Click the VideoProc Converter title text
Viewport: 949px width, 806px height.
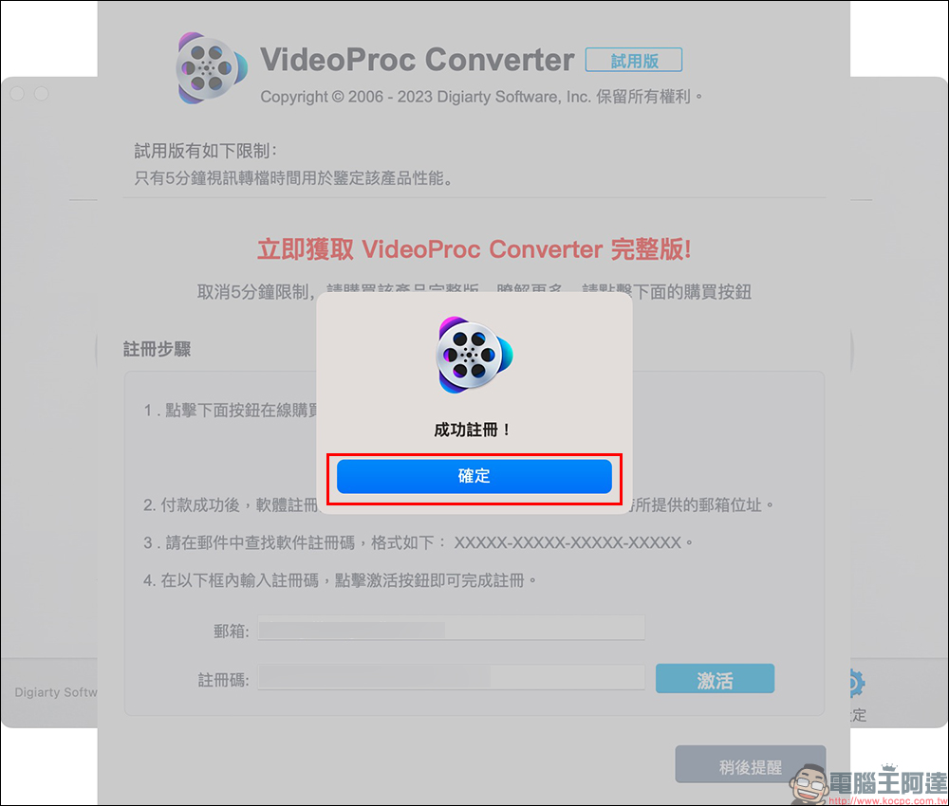(417, 59)
